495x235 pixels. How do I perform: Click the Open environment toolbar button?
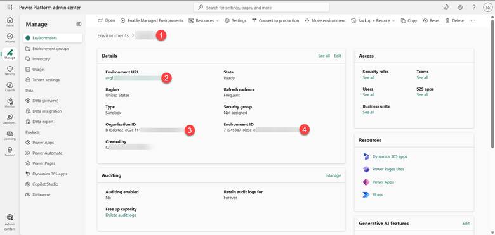pyautogui.click(x=107, y=20)
